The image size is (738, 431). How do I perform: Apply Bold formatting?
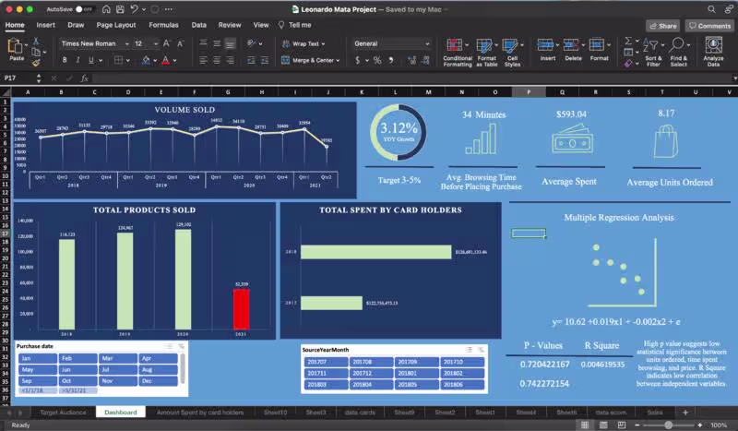(x=65, y=60)
